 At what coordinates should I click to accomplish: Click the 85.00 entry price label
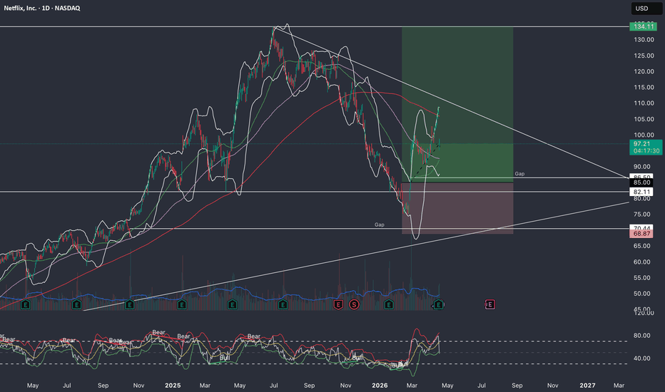tap(640, 182)
